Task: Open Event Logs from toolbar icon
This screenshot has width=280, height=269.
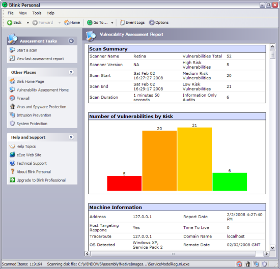Action: click(122, 22)
